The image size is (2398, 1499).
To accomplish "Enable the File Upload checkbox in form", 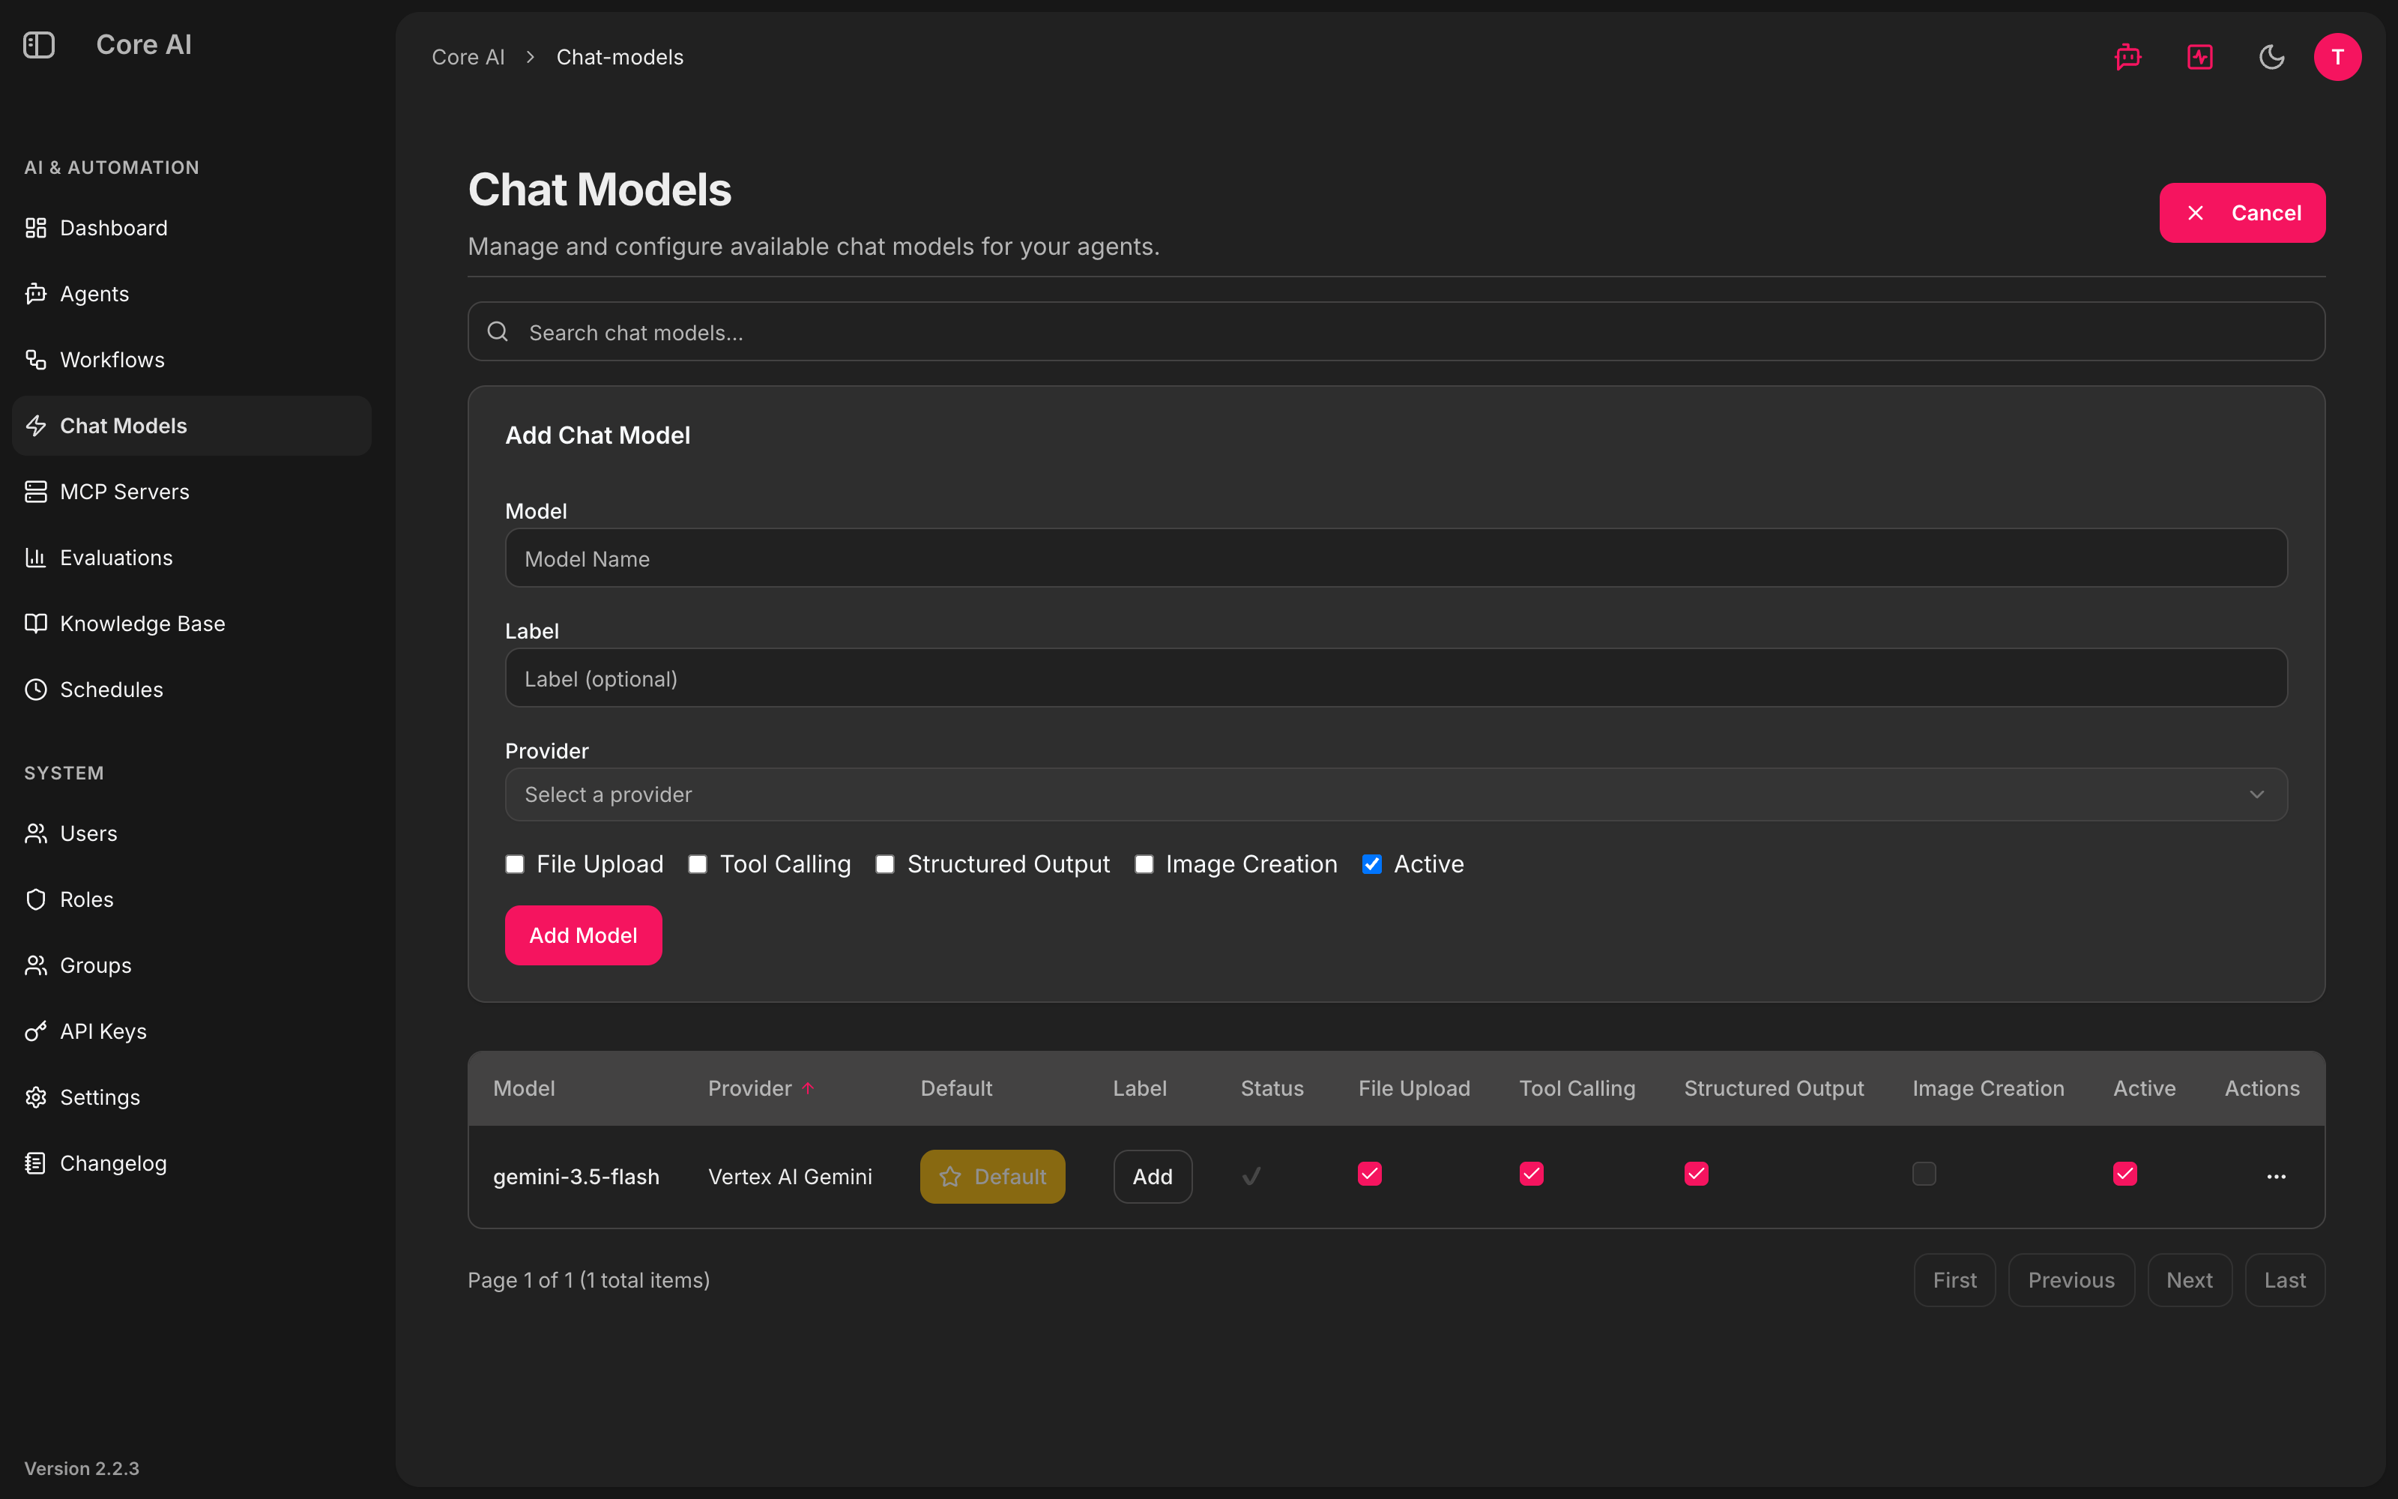I will (x=514, y=864).
